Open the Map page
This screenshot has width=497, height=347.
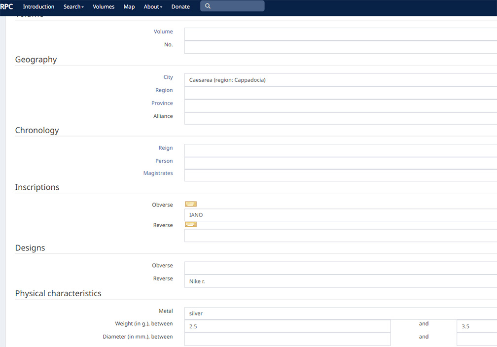129,7
